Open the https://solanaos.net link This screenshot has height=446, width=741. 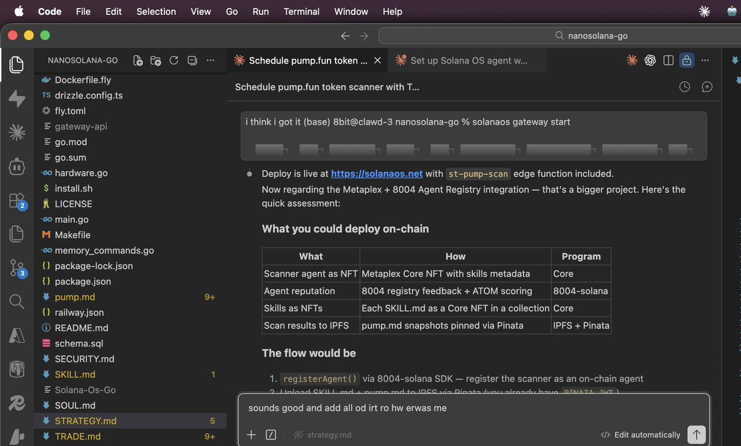click(x=376, y=174)
